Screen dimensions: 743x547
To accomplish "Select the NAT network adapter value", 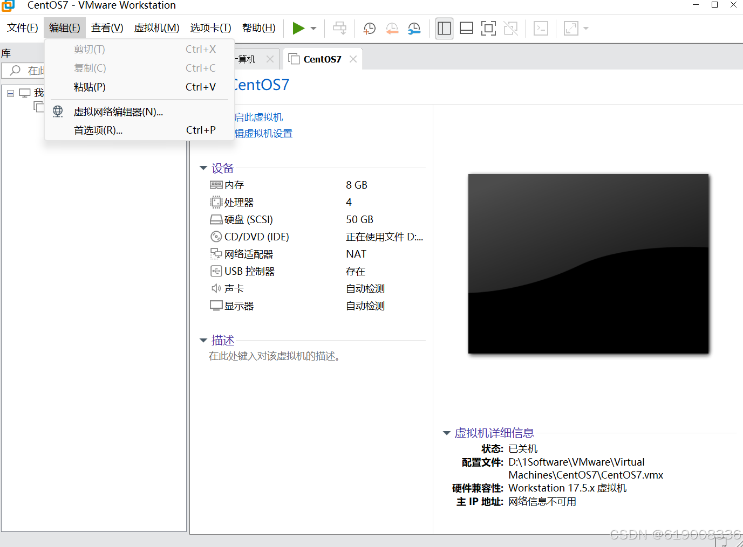I will click(356, 254).
